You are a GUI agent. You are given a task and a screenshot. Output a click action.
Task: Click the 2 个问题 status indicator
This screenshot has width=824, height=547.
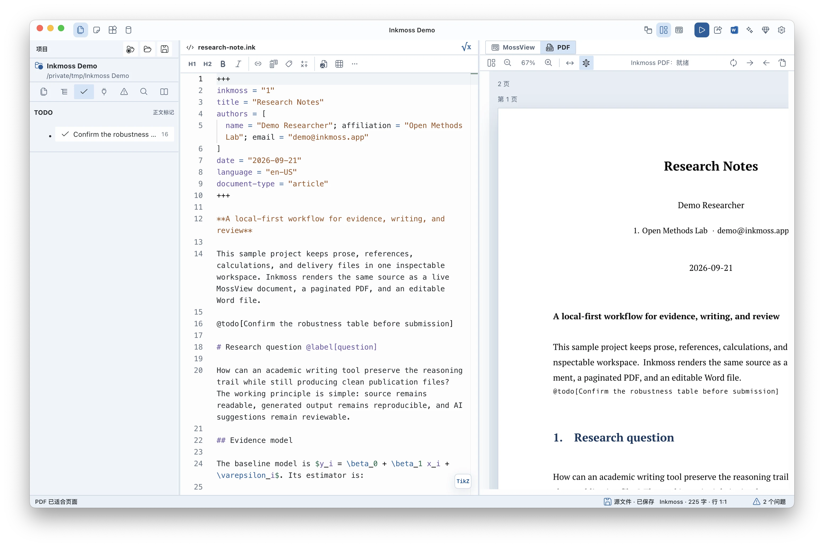(770, 502)
